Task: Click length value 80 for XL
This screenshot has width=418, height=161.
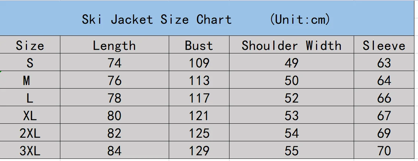Action: [x=114, y=115]
